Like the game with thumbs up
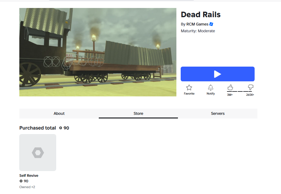Screen dimensions: 281x194 click(230, 87)
